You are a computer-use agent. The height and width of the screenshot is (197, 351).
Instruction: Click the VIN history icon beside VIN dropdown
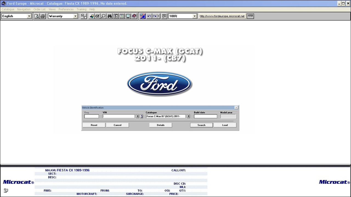click(141, 116)
